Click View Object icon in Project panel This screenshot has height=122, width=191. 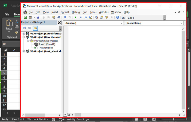tap(29, 28)
